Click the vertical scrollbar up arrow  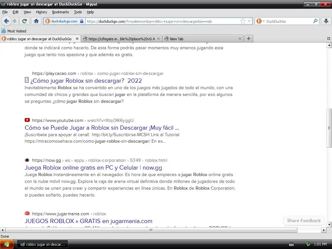coord(329,45)
